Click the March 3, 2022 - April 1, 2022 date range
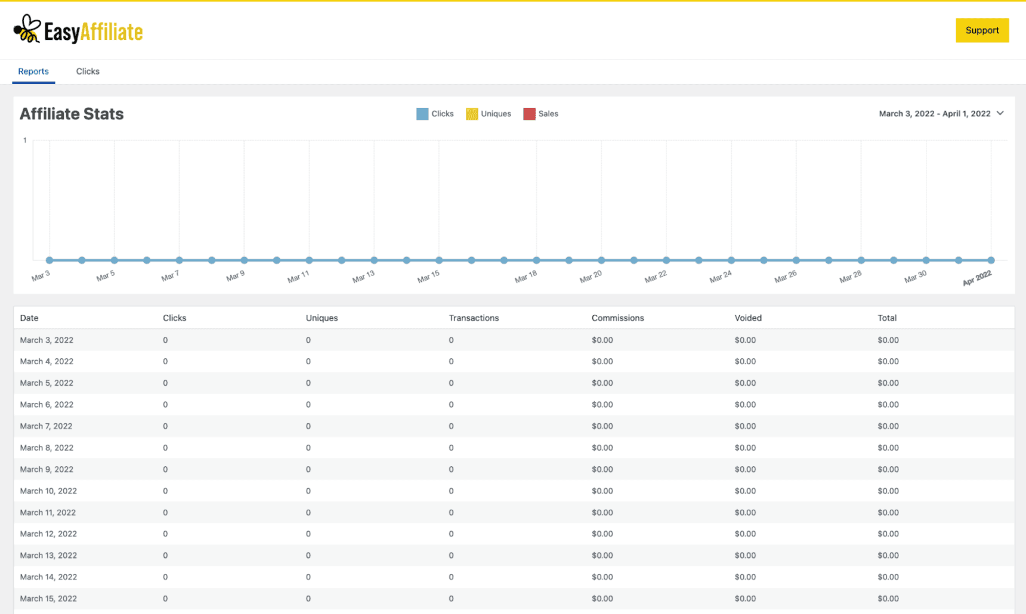This screenshot has width=1026, height=614. tap(934, 114)
